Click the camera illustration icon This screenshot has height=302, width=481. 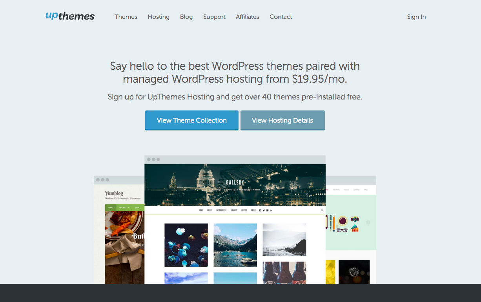[x=355, y=219]
